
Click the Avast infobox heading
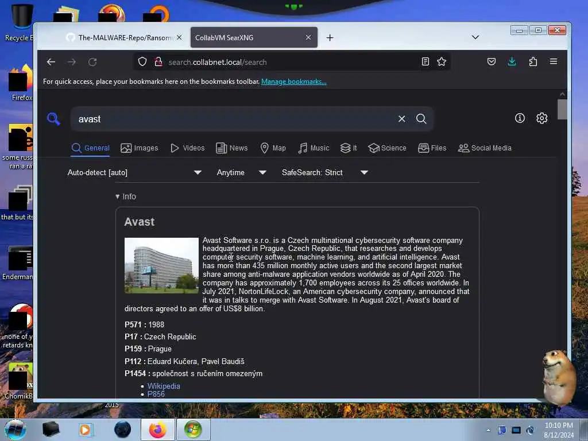pyautogui.click(x=139, y=222)
